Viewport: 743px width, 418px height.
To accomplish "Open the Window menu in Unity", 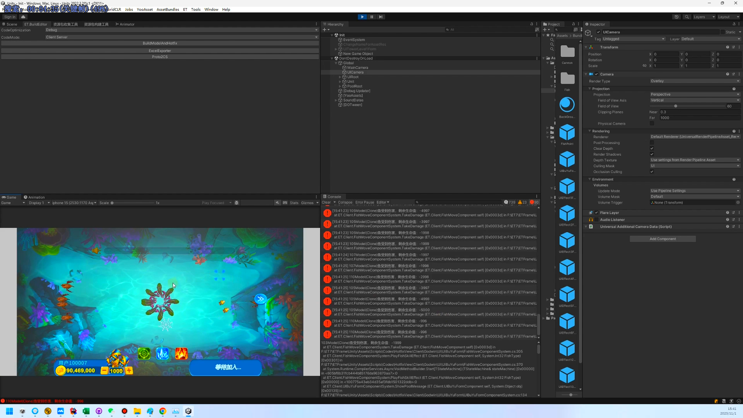I will [x=211, y=9].
